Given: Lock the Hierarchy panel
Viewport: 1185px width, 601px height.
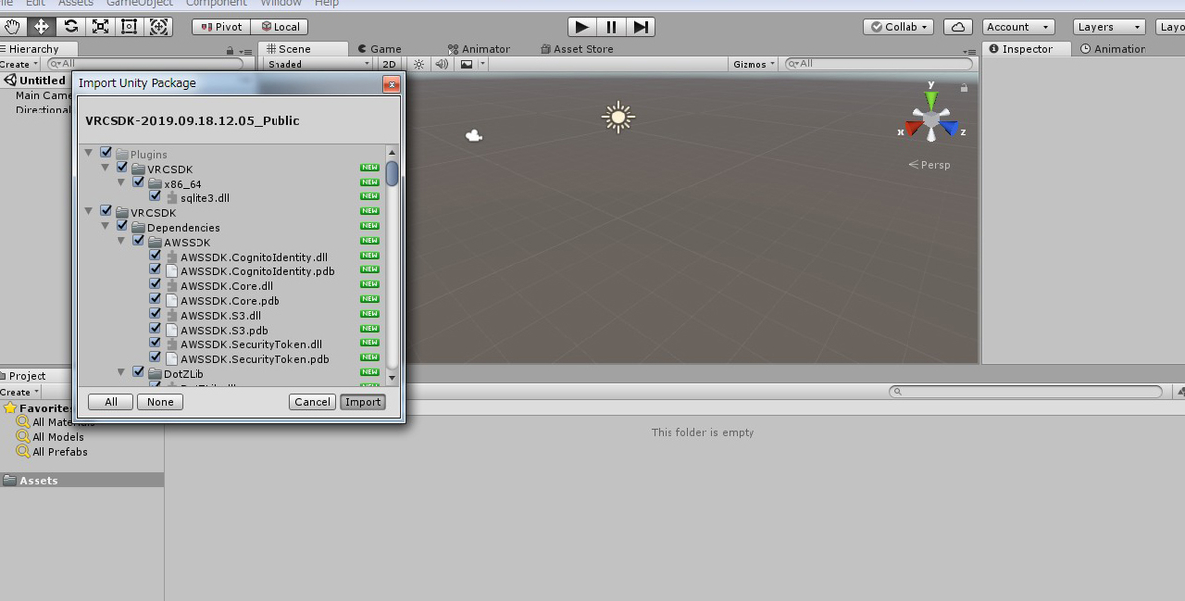Looking at the screenshot, I should click(230, 51).
